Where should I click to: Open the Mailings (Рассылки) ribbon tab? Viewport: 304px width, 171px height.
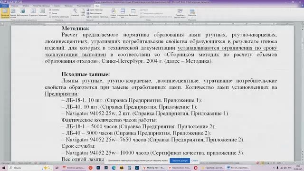click(x=68, y=6)
